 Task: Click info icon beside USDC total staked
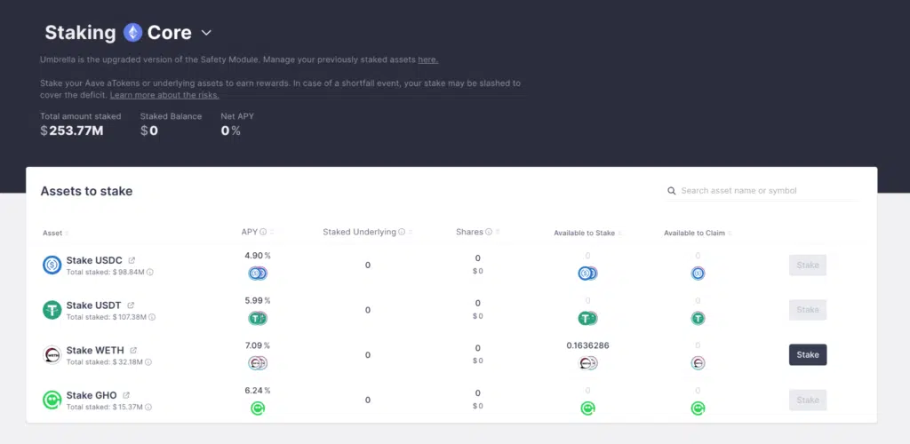tap(149, 272)
